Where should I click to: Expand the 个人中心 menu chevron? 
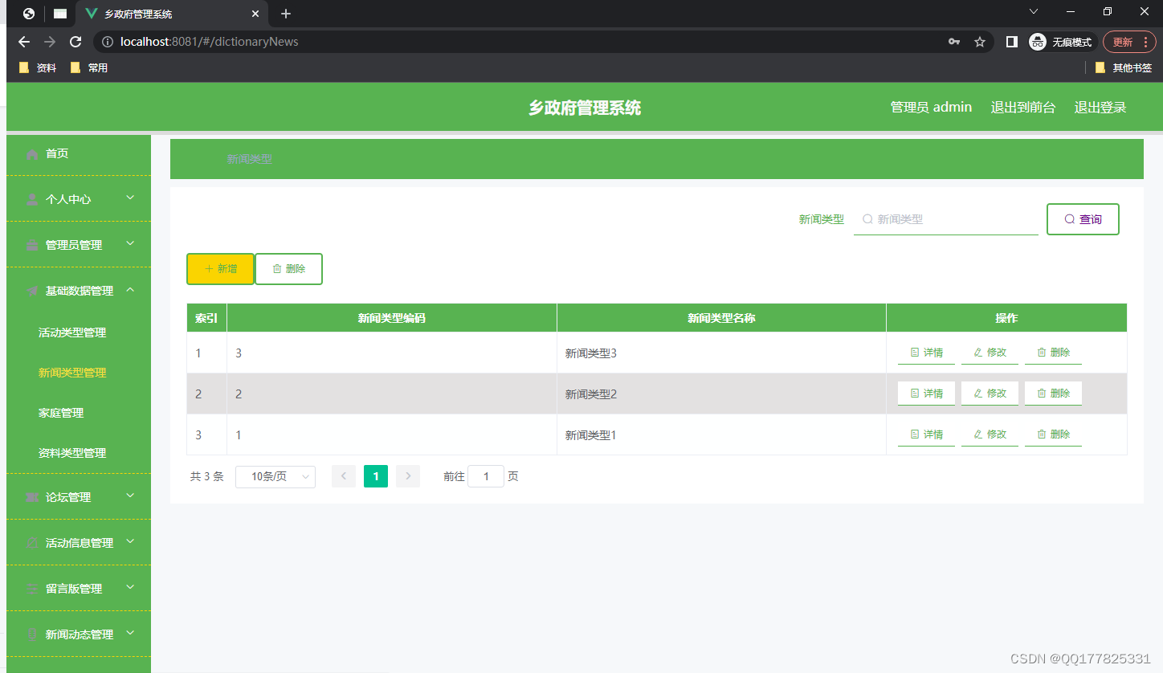130,198
